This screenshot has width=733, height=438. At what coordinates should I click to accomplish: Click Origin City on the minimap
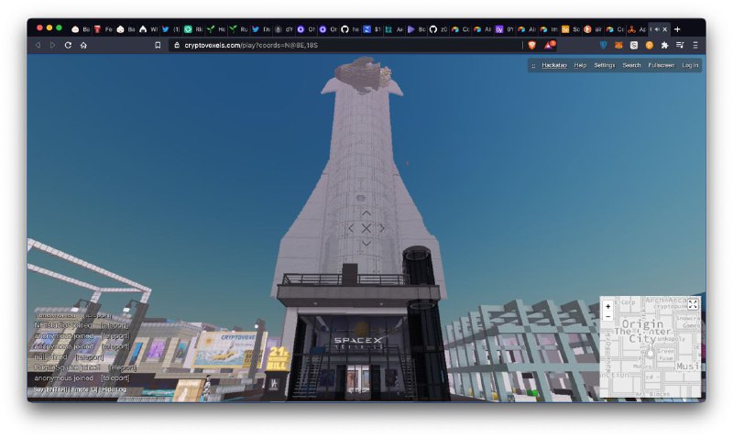tap(642, 331)
